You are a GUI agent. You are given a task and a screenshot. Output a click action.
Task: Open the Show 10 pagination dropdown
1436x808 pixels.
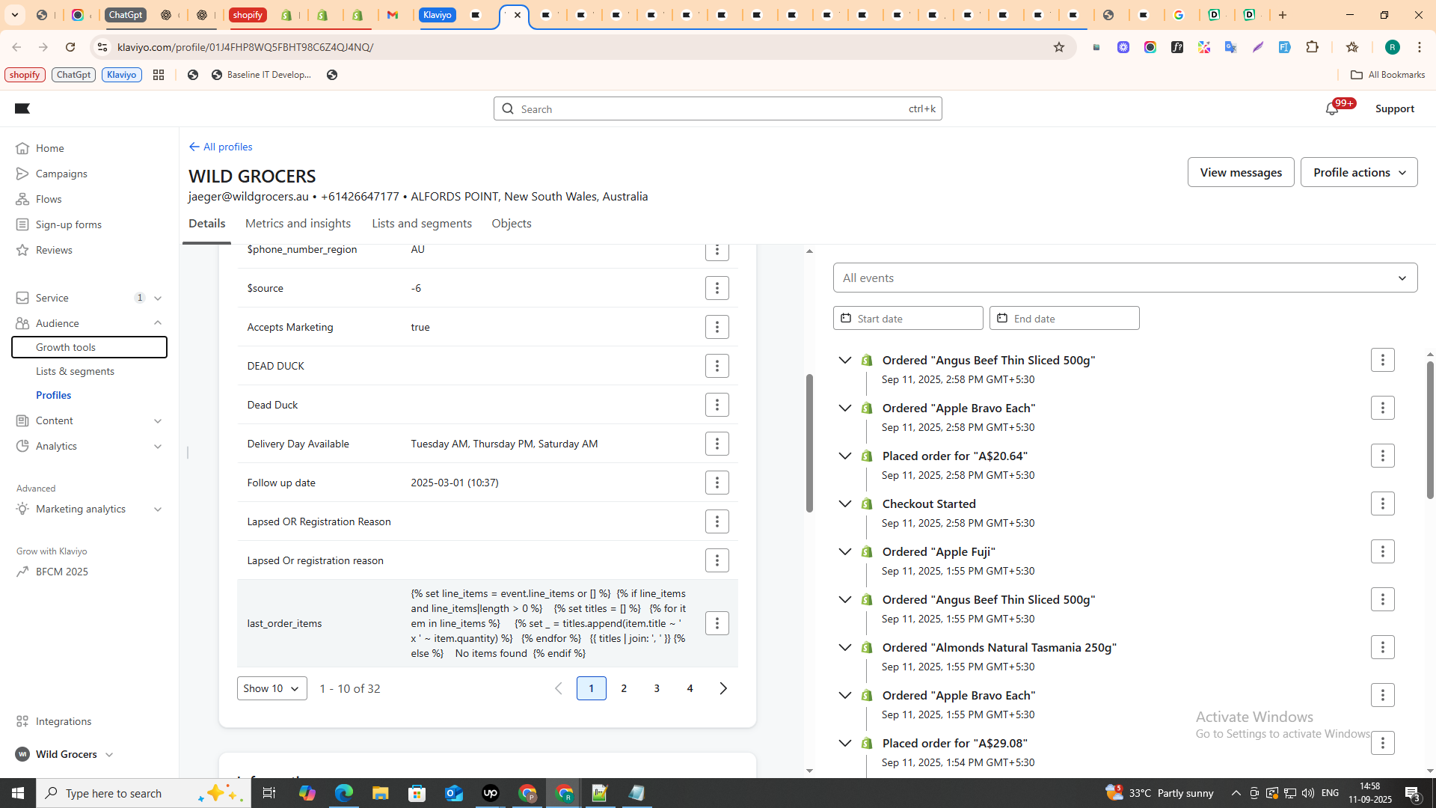271,688
